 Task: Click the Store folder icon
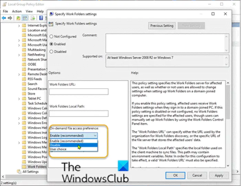coord(24,94)
